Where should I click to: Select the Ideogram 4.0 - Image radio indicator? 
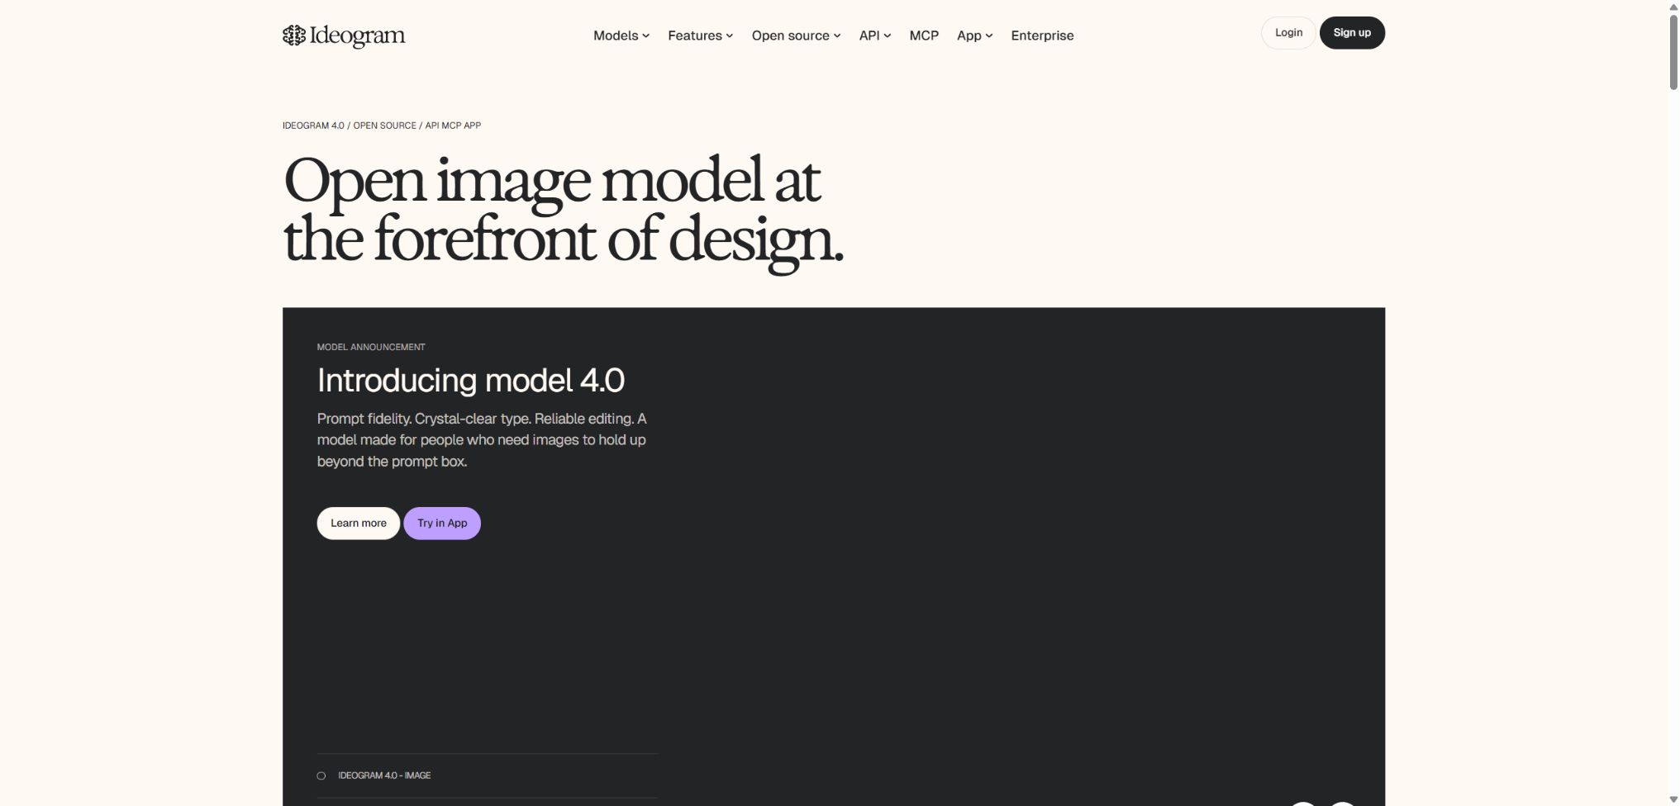coord(321,776)
